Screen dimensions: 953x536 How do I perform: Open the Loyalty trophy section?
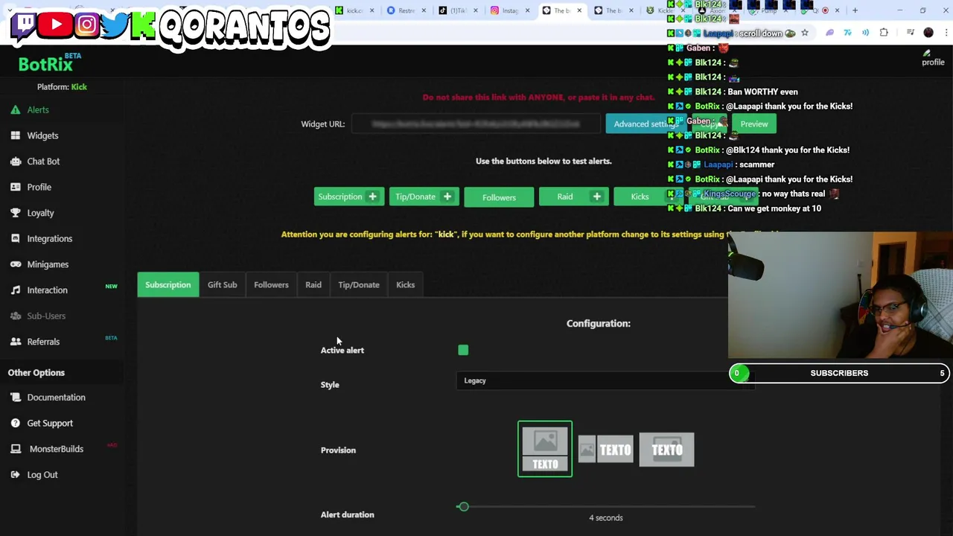pos(40,213)
